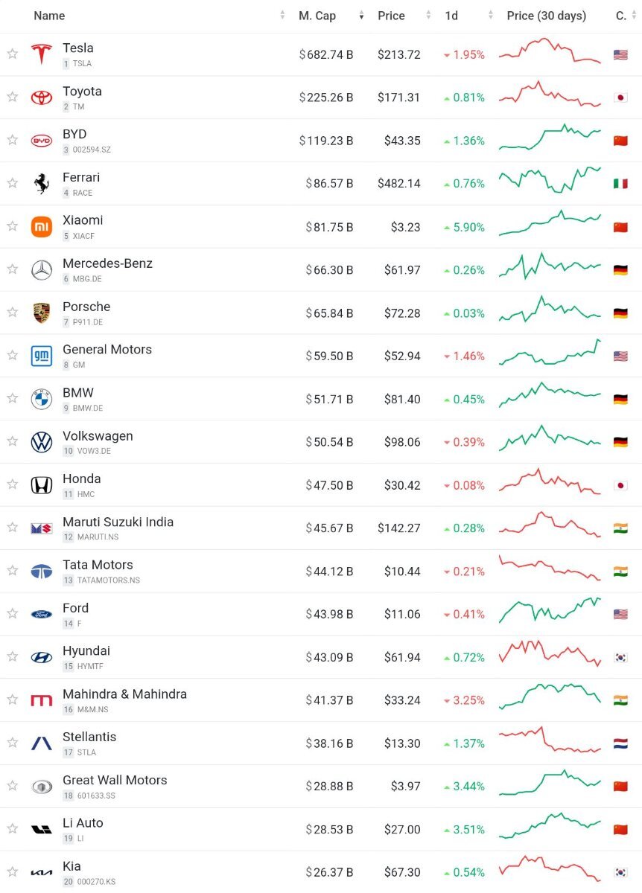Favorite Toyota with its star toggle
Screen dimensions: 642x893
(x=12, y=97)
